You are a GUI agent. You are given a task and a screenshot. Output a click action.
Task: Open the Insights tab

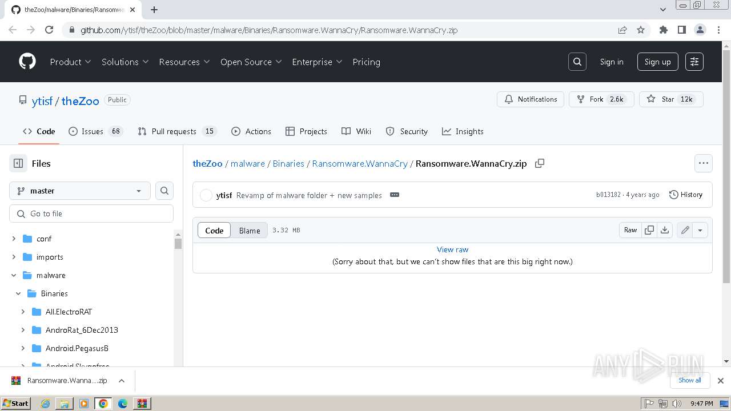point(463,131)
